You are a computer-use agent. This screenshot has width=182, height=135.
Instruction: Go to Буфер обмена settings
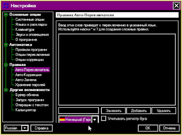(27, 95)
